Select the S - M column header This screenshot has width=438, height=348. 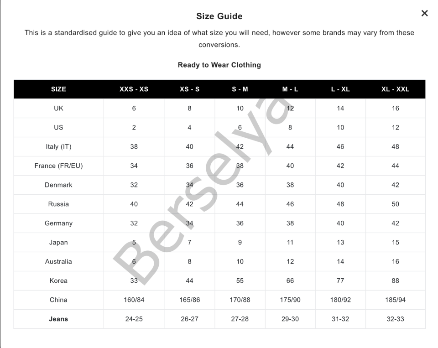tap(240, 89)
